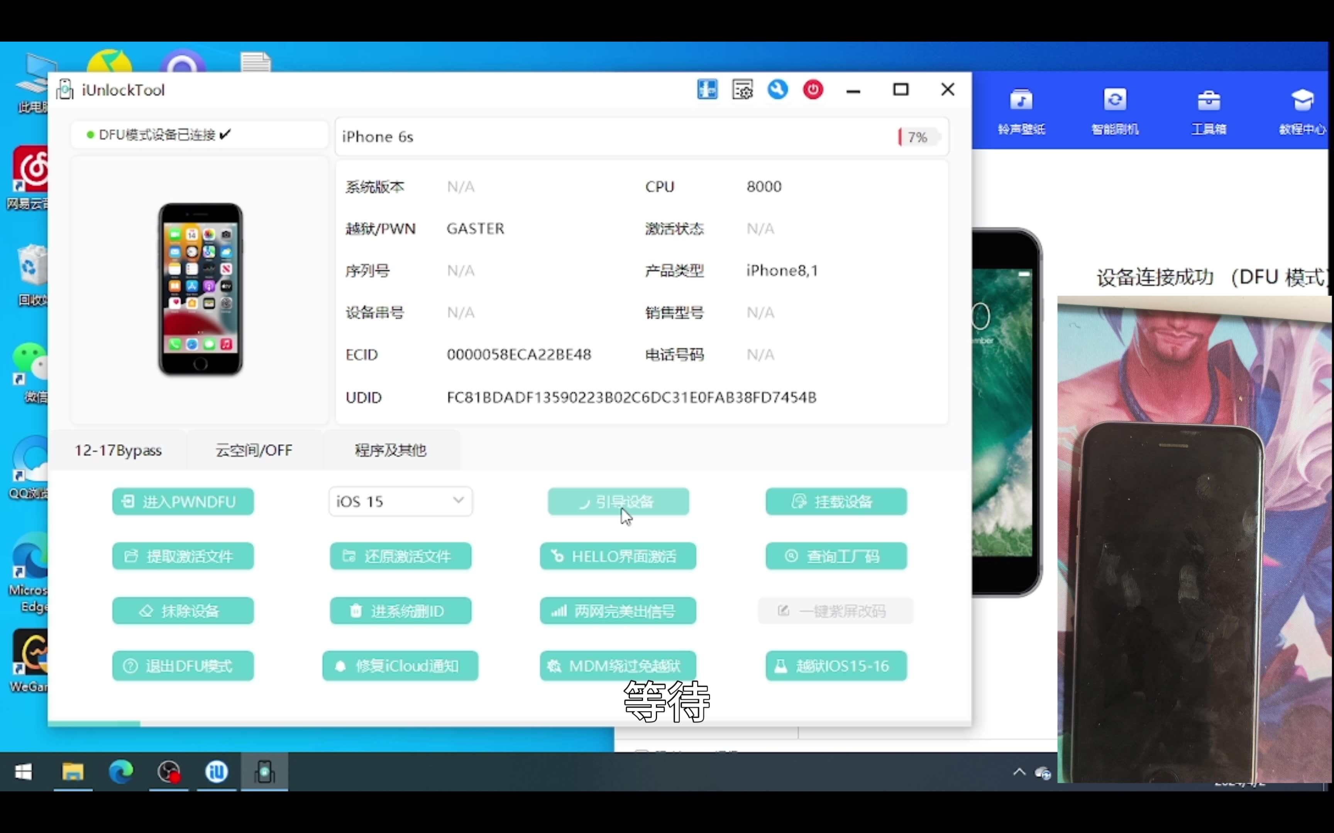1334x833 pixels.
Task: Click the blue wrench tool icon
Action: coord(777,89)
